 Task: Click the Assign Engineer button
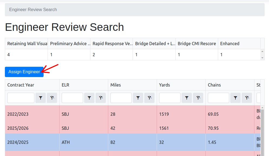[24, 72]
